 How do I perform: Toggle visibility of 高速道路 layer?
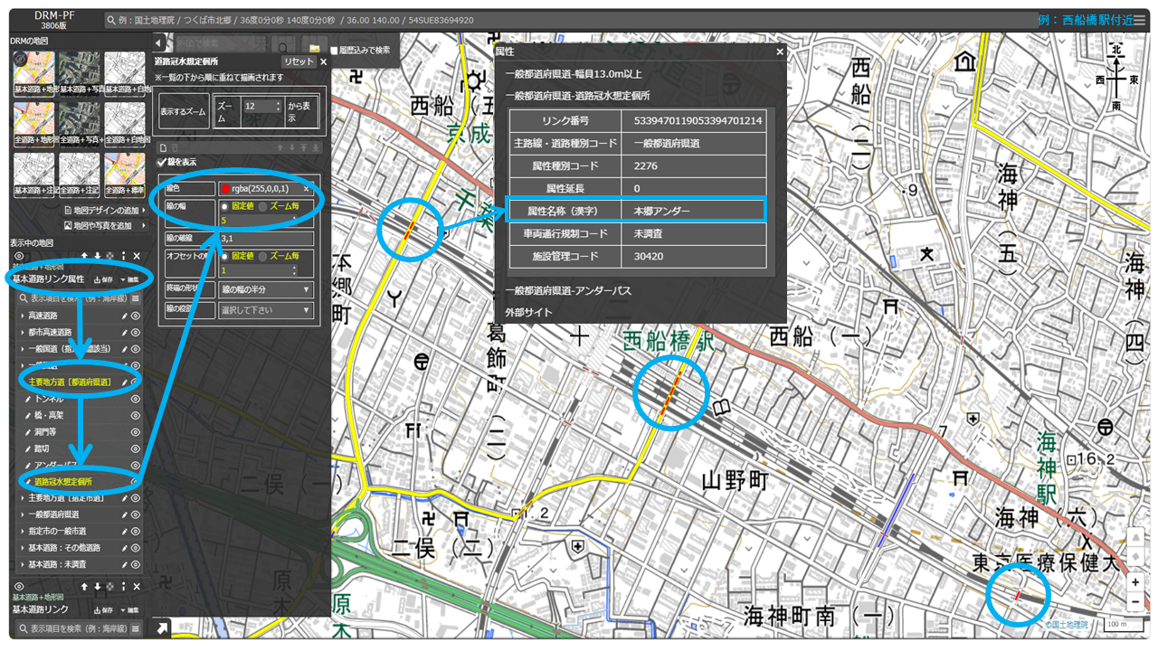[136, 316]
